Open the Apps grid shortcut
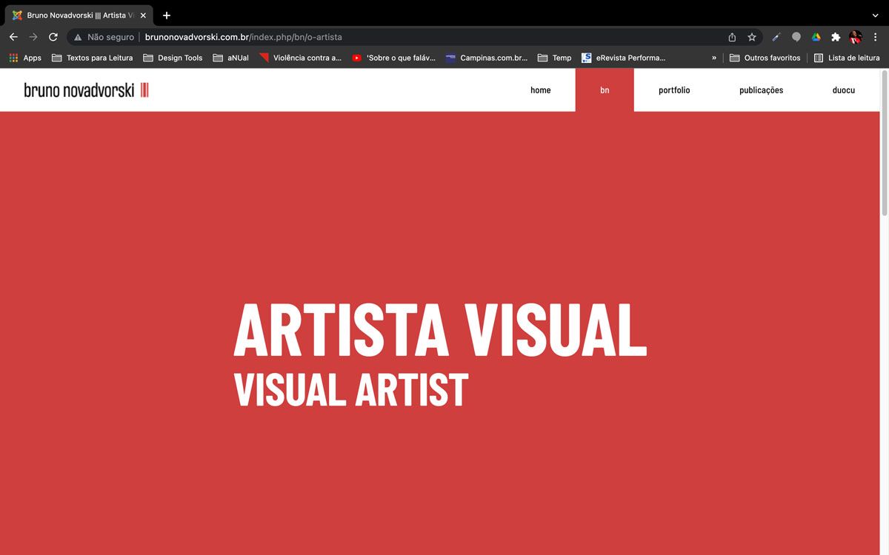The image size is (889, 555). [25, 58]
